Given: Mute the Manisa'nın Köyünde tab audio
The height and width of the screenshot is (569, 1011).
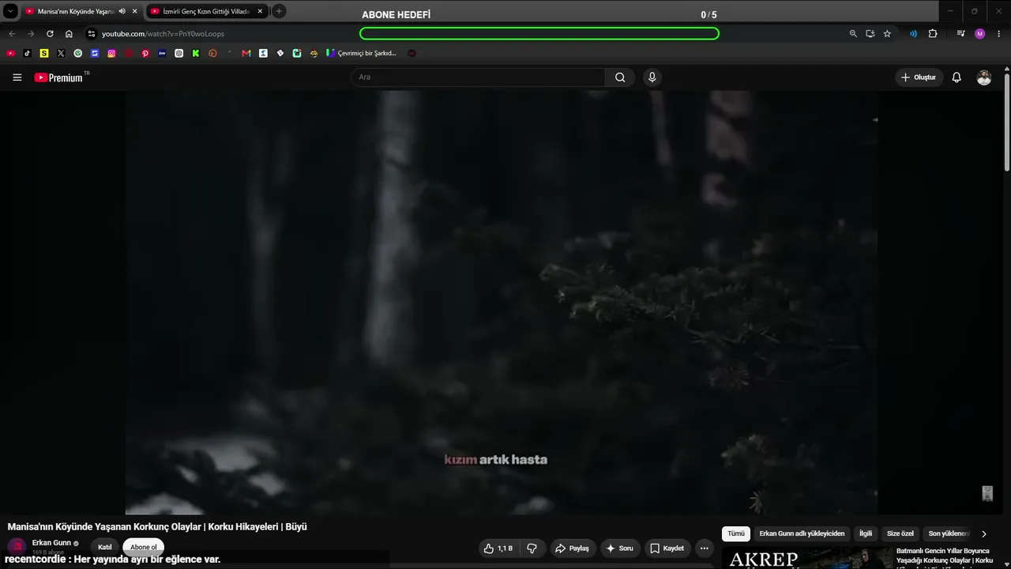Looking at the screenshot, I should tap(122, 11).
